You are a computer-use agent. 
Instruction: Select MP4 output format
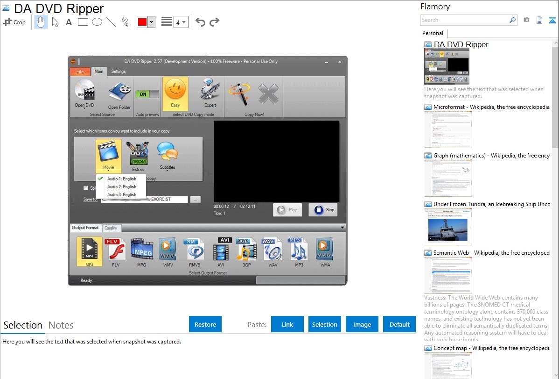pos(90,252)
